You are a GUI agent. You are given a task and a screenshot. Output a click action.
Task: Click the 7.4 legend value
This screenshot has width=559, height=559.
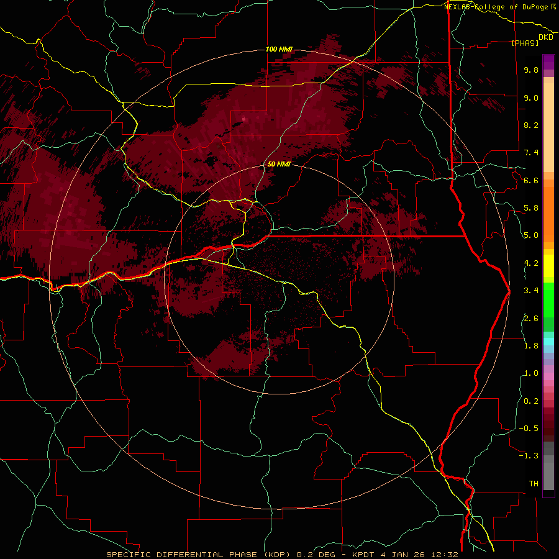(x=531, y=153)
